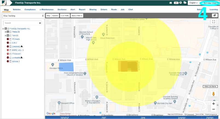The image size is (220, 119).
Task: Open the Nicholas Olsen user menu
Action: (x=211, y=3)
